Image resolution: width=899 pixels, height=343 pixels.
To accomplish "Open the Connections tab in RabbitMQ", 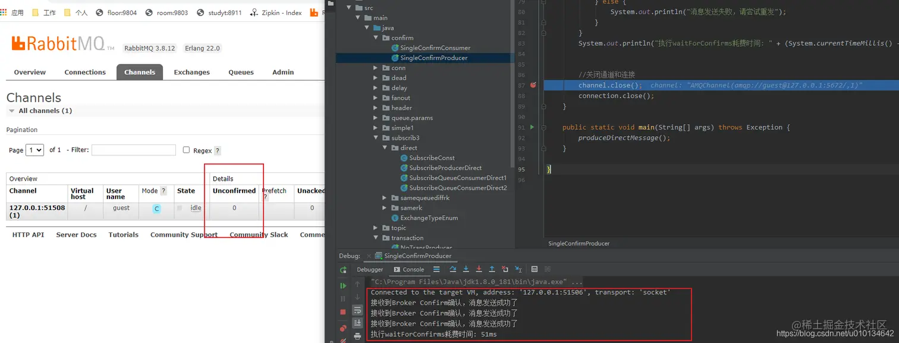I will coord(85,72).
